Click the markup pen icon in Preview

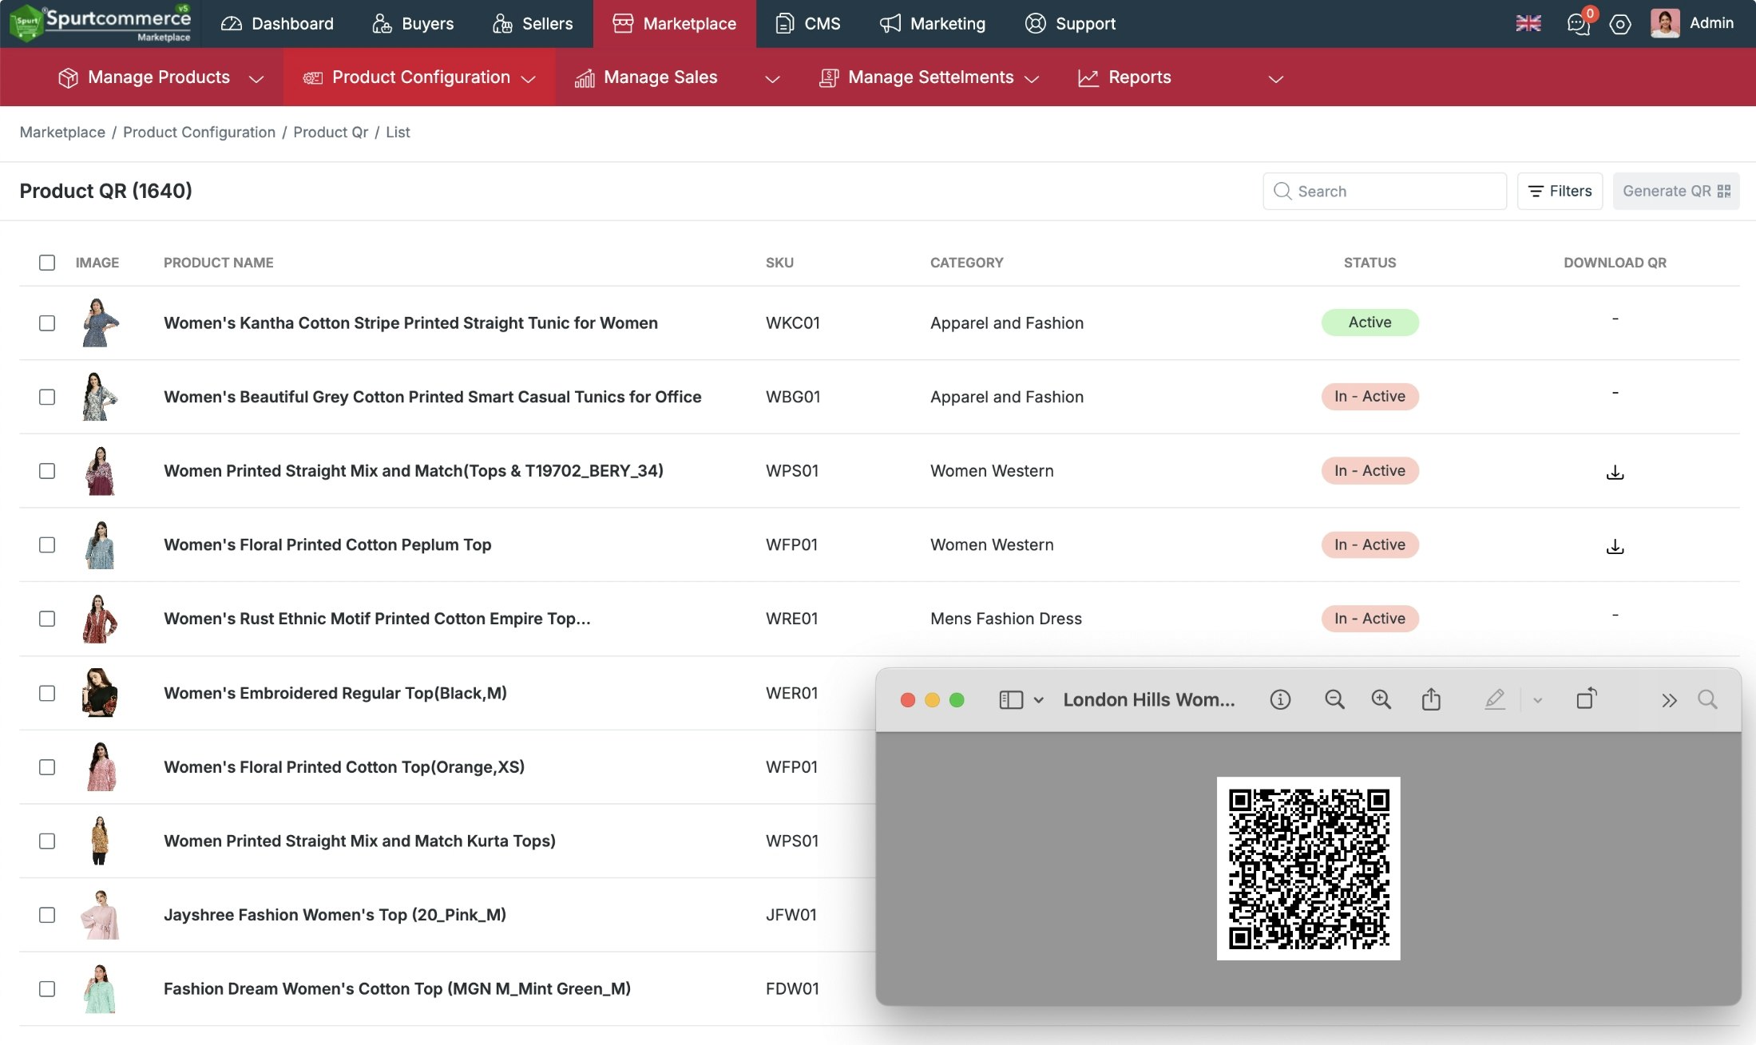1495,700
